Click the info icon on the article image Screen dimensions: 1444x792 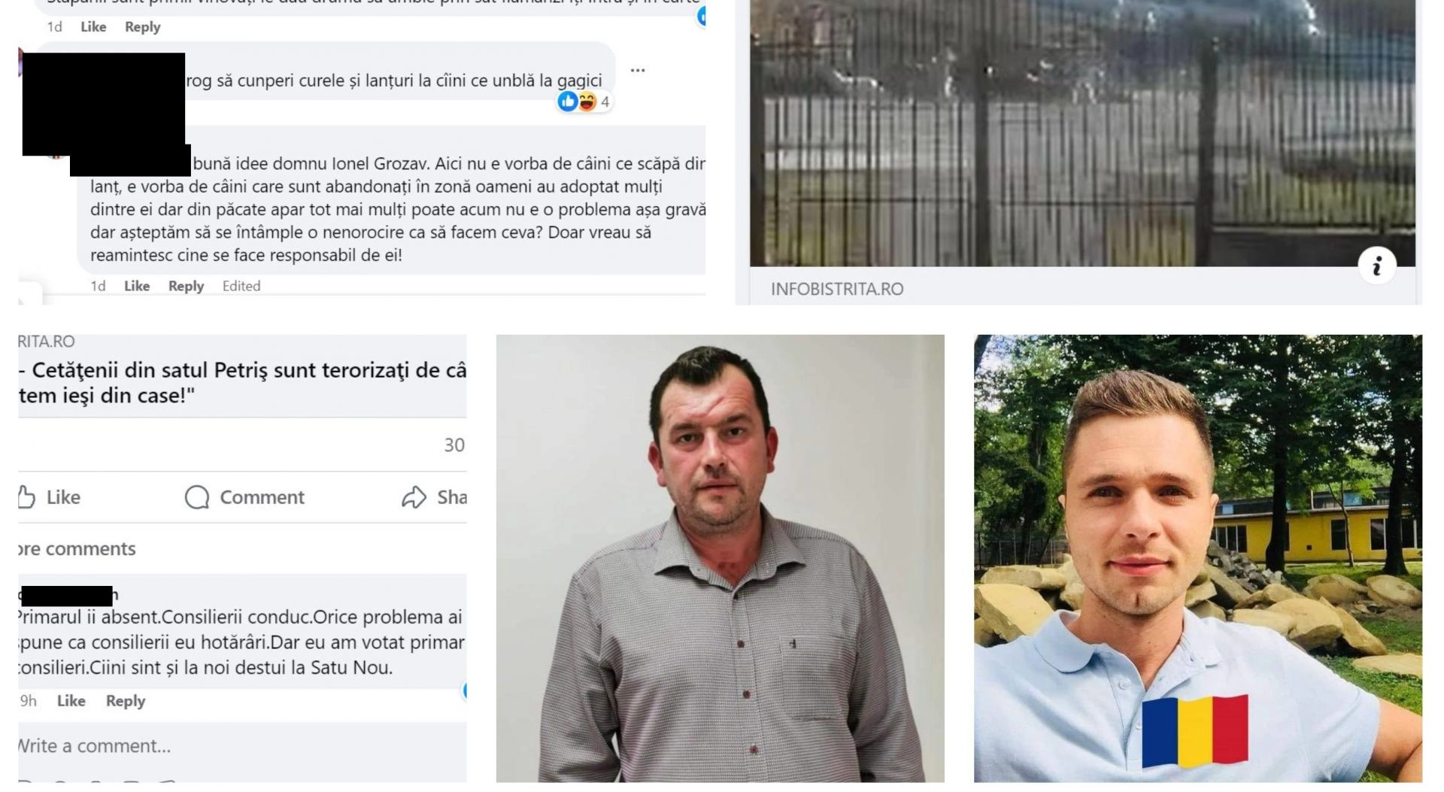click(x=1377, y=265)
